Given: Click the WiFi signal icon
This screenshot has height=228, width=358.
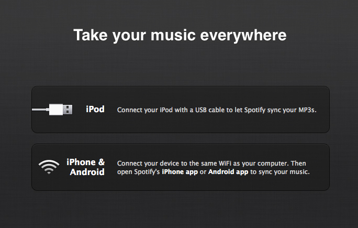Looking at the screenshot, I should 49,167.
